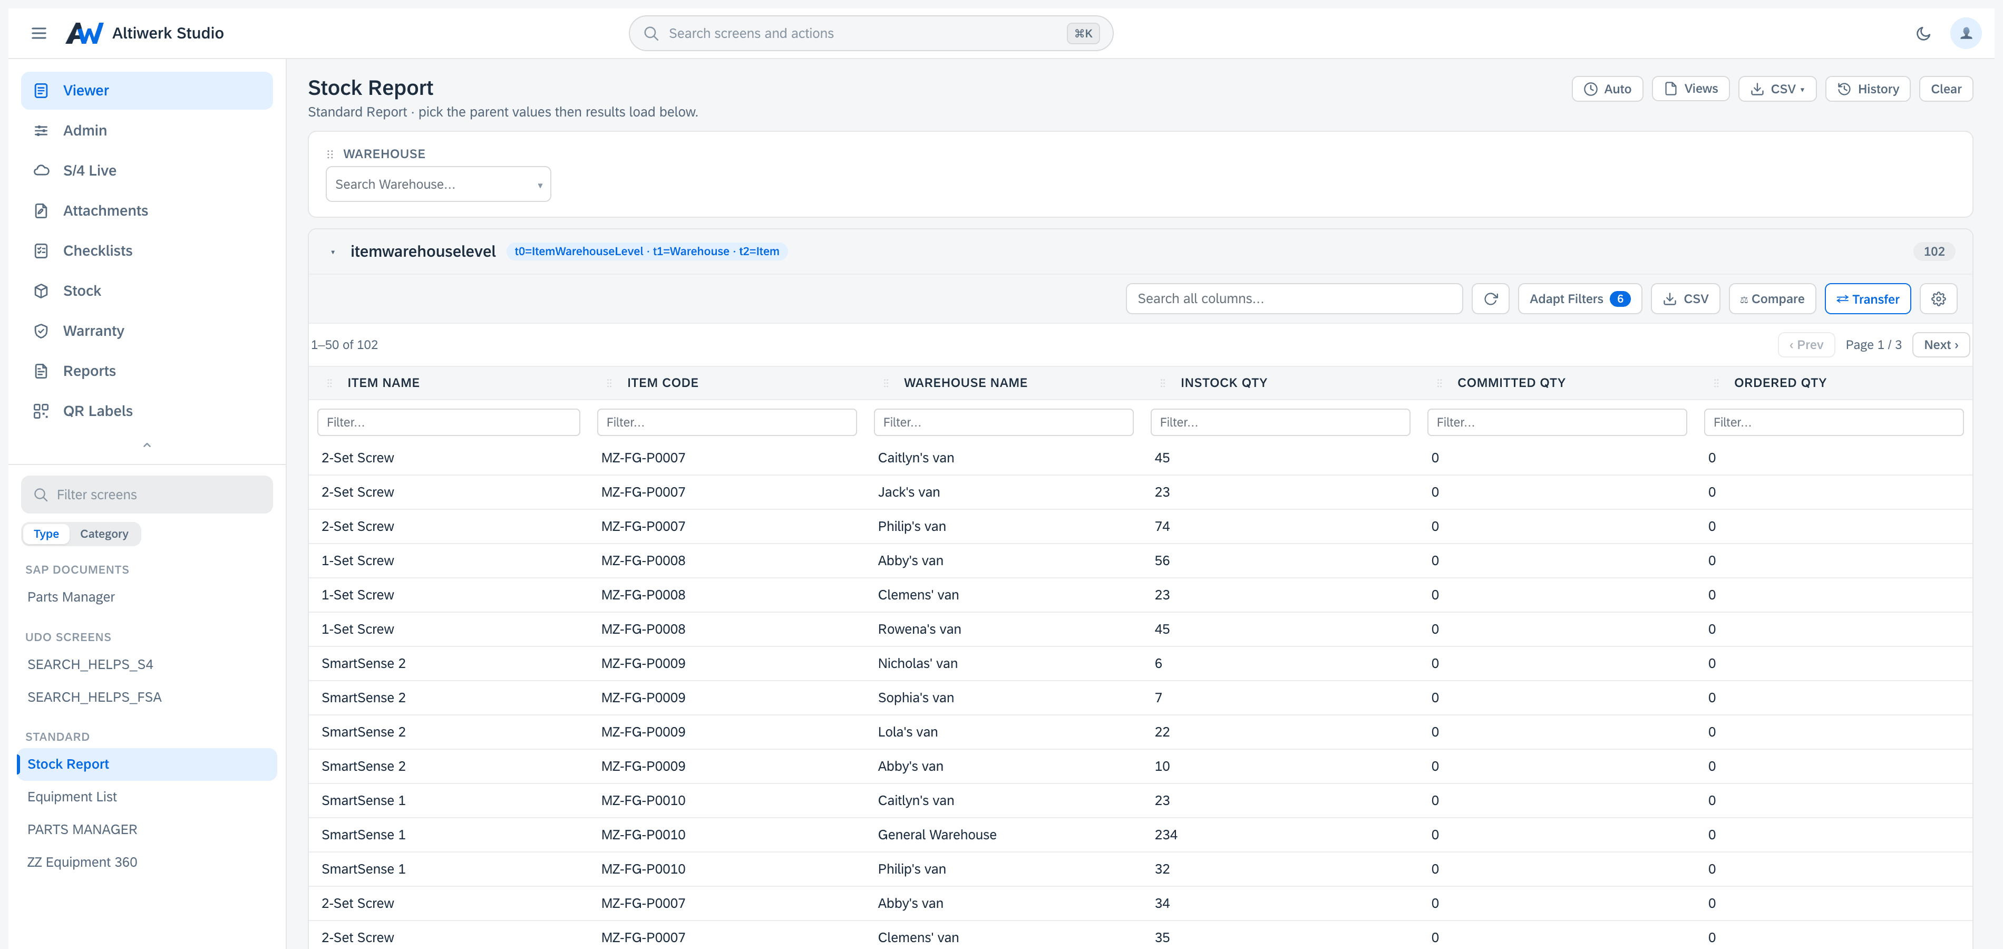Open Adapt Filters
Viewport: 2003px width, 949px height.
(x=1579, y=299)
